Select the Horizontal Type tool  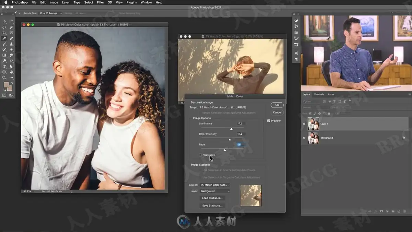(4, 66)
